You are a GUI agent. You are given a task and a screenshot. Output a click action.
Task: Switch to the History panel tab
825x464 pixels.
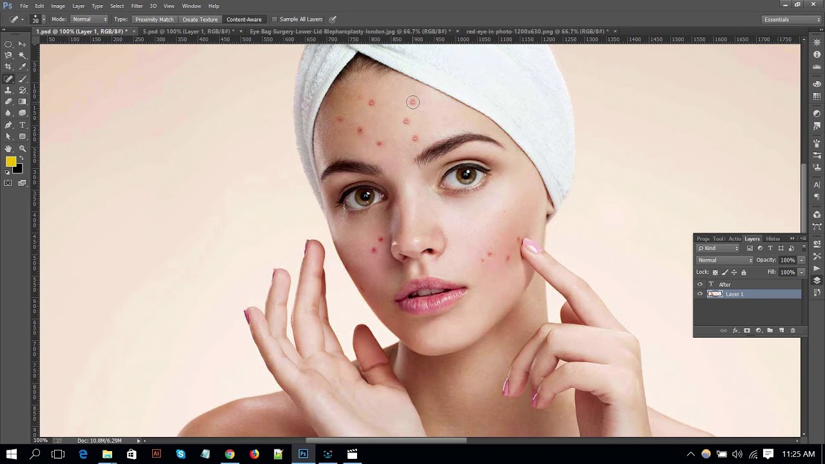pyautogui.click(x=773, y=238)
